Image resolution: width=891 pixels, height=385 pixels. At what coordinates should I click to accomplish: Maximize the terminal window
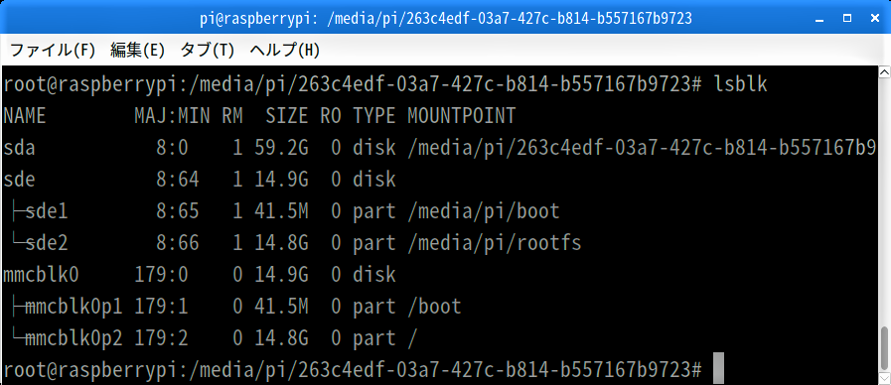[x=847, y=18]
